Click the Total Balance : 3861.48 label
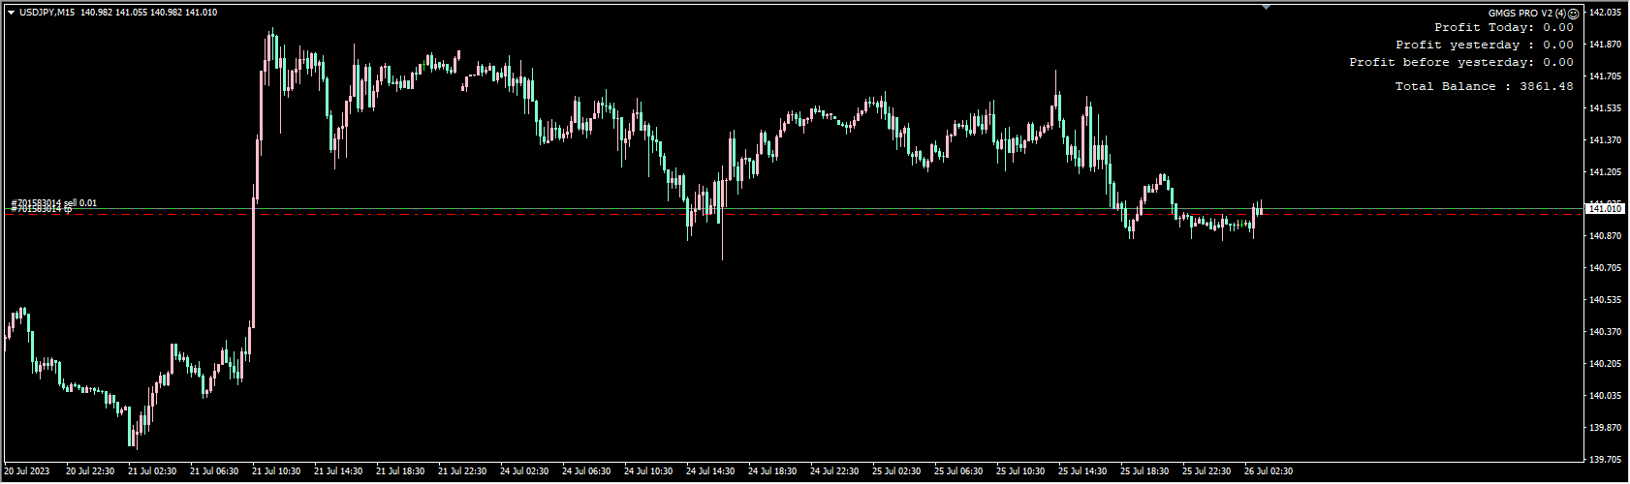Viewport: 1630px width, 484px height. pyautogui.click(x=1485, y=87)
